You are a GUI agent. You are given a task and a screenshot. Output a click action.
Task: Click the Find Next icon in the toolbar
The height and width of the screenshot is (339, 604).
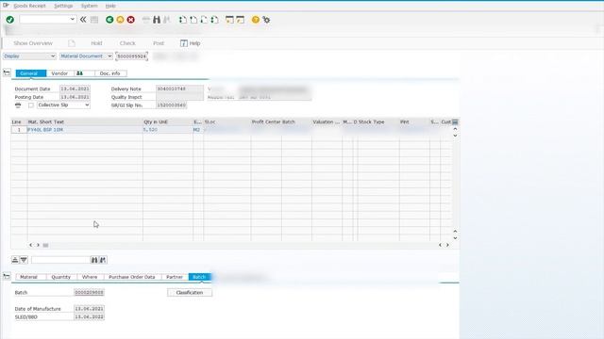pyautogui.click(x=167, y=20)
